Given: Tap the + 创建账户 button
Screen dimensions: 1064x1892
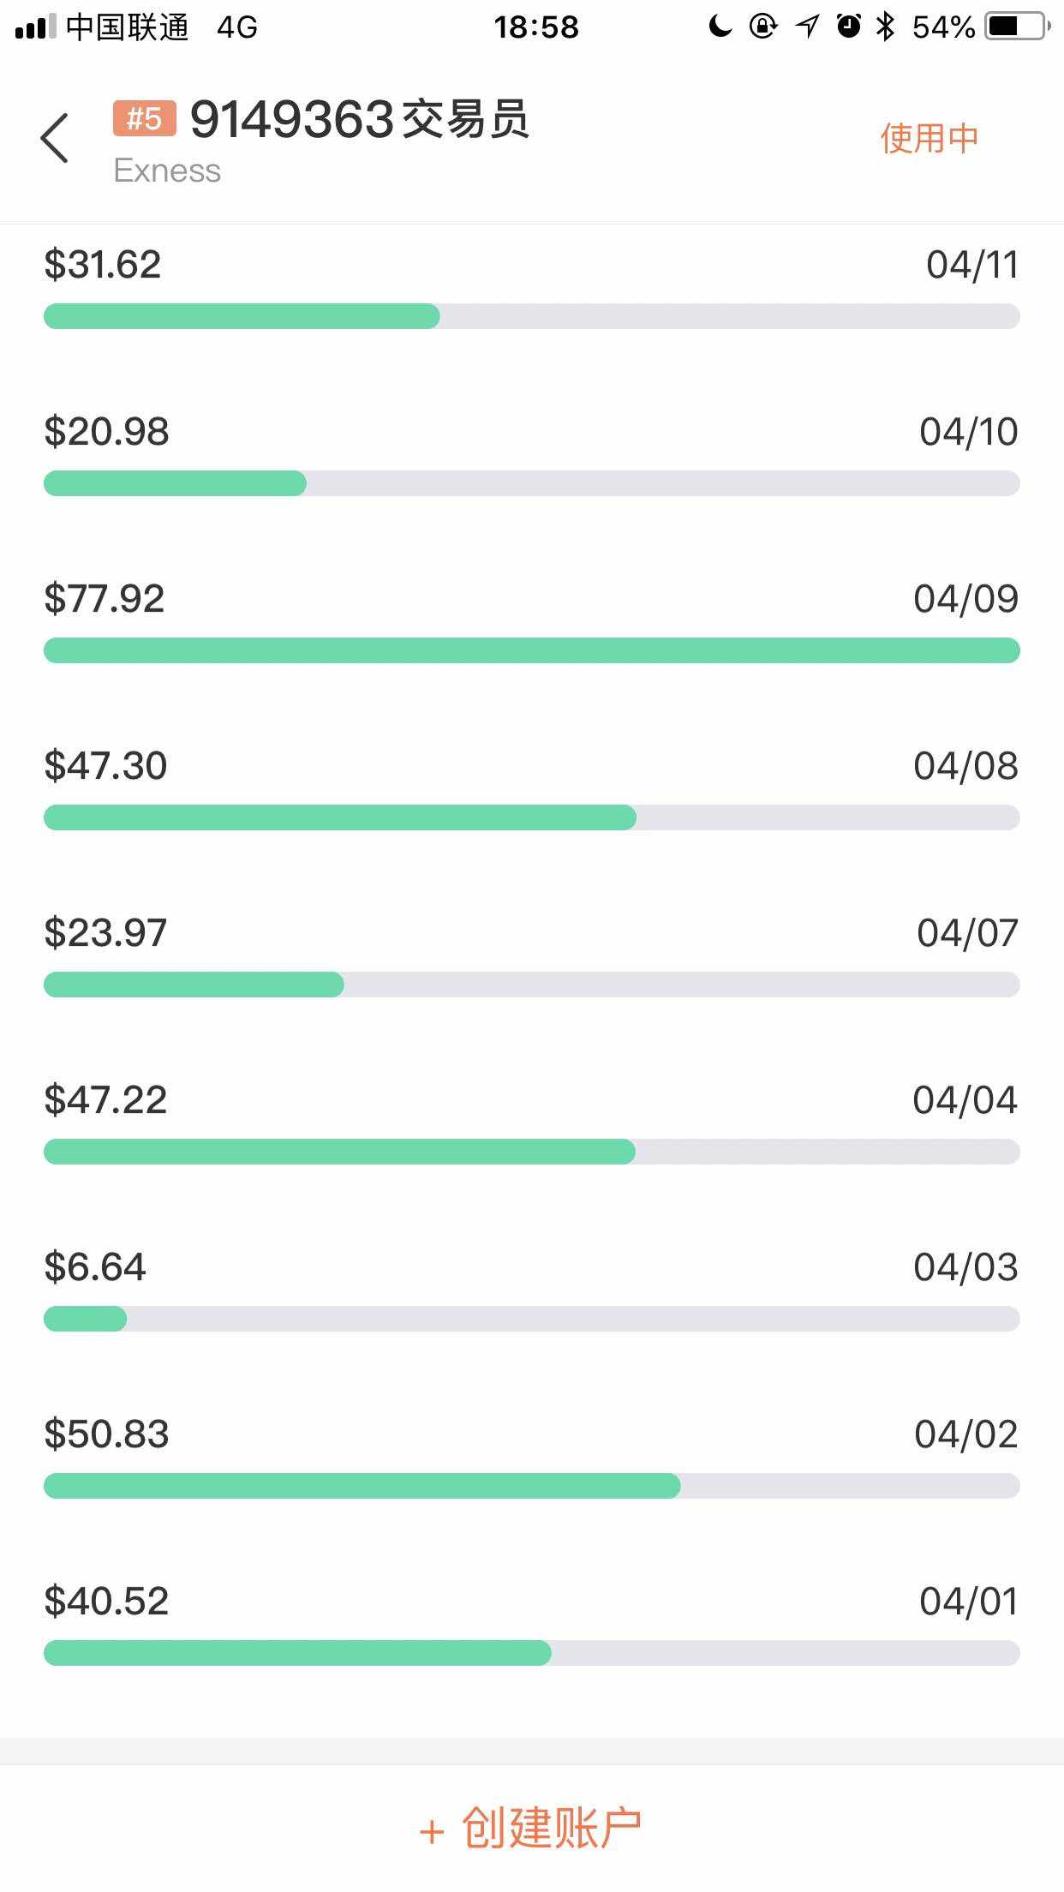Looking at the screenshot, I should [531, 1828].
